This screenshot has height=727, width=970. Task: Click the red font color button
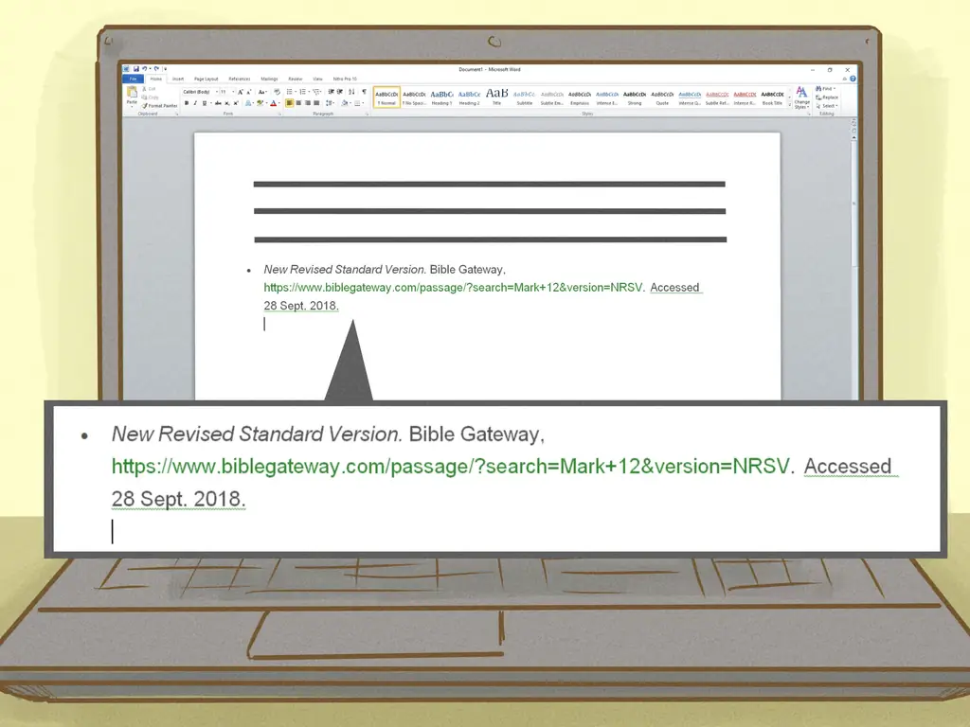[273, 103]
